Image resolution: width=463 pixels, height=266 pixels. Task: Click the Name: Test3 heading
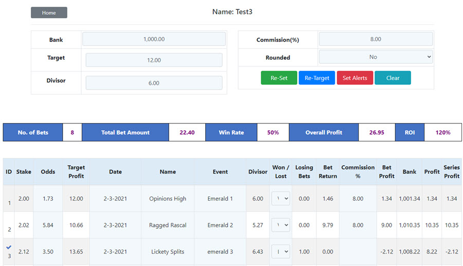pos(233,12)
